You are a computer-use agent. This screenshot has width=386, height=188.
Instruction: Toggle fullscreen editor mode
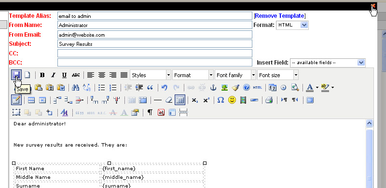(310, 100)
